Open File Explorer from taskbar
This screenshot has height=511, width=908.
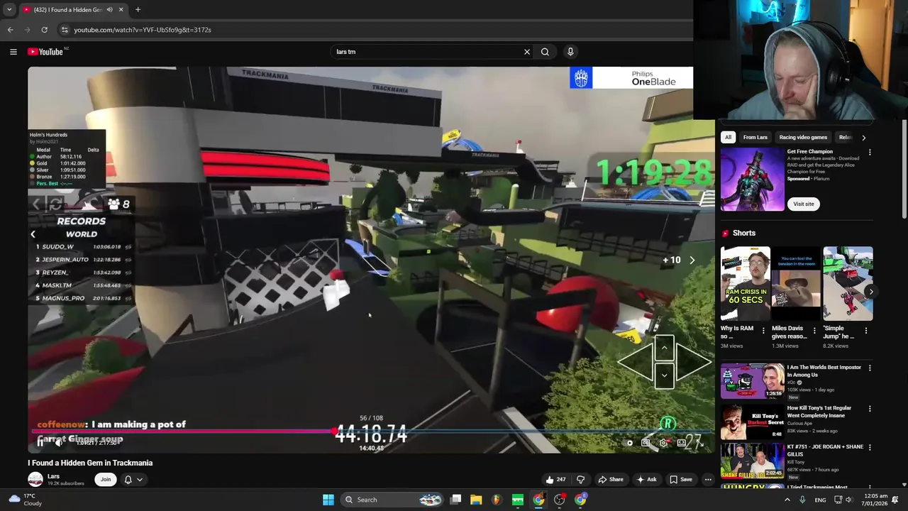click(476, 500)
